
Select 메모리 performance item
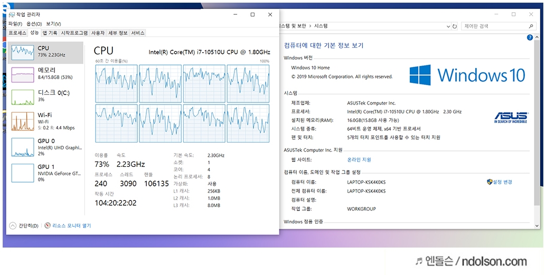tap(45, 74)
